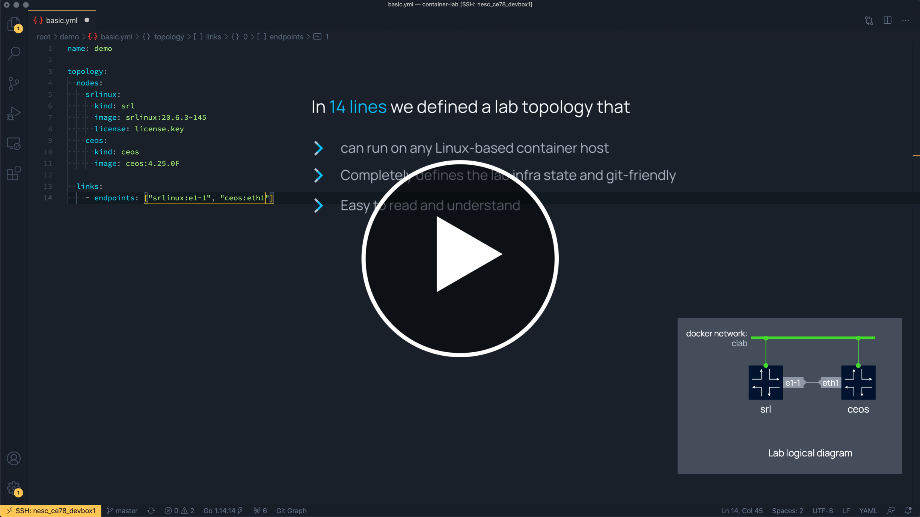This screenshot has width=920, height=517.
Task: Select the LF line ending status item
Action: click(847, 511)
